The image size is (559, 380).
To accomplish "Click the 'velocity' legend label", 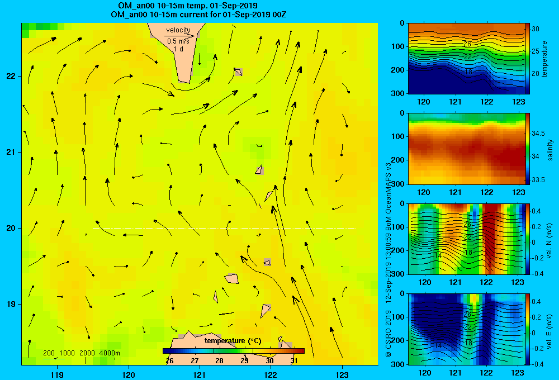I will (178, 30).
